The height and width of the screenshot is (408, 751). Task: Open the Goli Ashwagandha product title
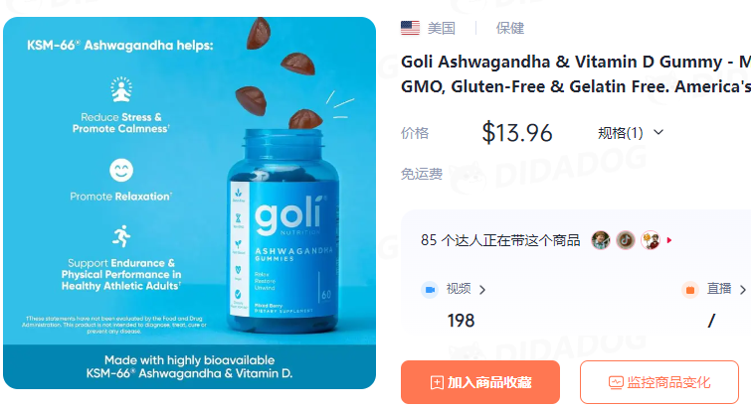click(576, 74)
